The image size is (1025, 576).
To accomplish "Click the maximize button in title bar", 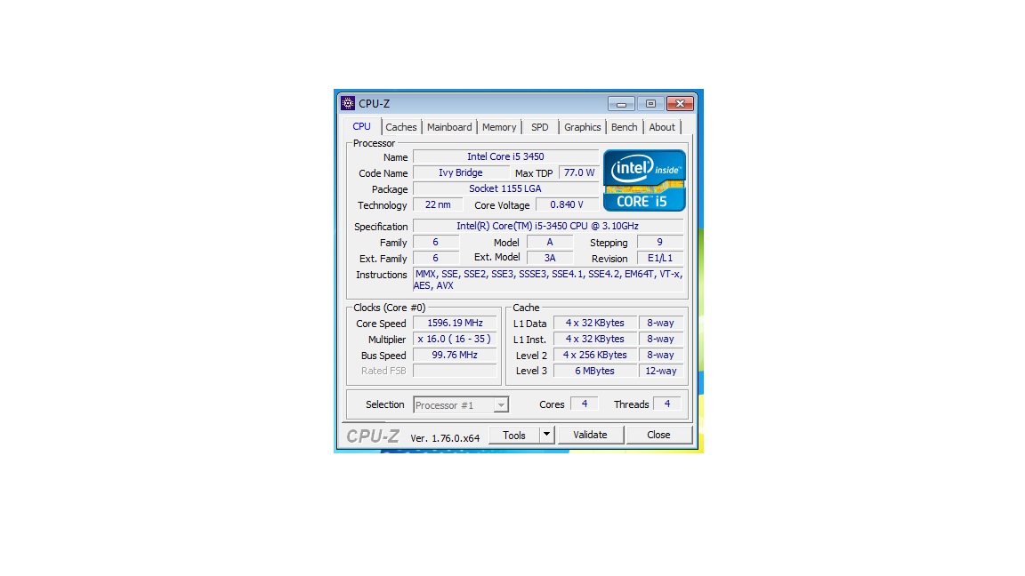I will pyautogui.click(x=650, y=104).
